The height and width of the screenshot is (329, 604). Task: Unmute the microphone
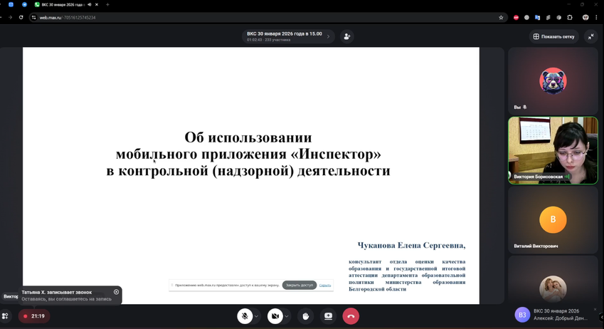pyautogui.click(x=245, y=316)
